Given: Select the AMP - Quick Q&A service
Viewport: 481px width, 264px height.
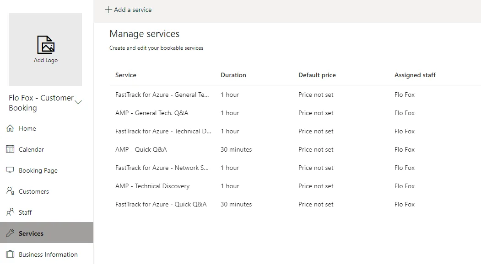Looking at the screenshot, I should [x=141, y=149].
